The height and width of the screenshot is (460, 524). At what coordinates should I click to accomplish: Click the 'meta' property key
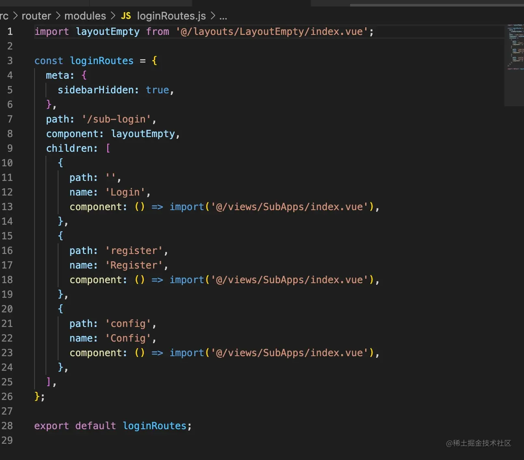coord(57,75)
